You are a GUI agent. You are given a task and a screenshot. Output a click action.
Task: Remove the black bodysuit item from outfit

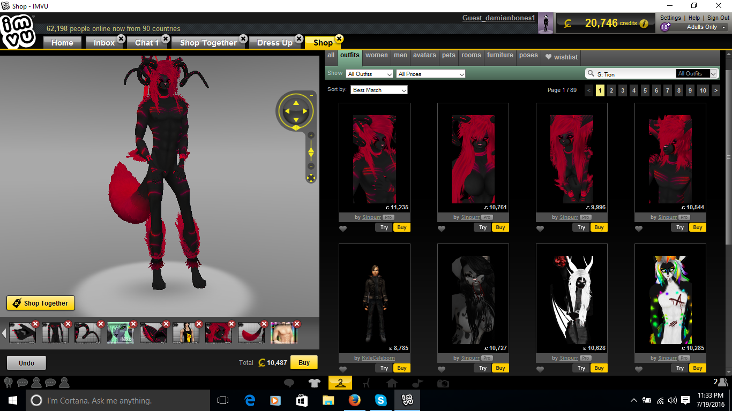coord(68,324)
